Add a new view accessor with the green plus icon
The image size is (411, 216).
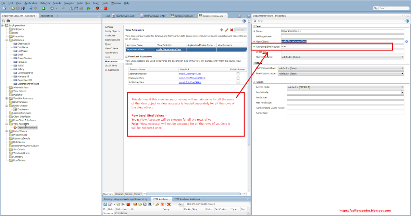point(222,30)
